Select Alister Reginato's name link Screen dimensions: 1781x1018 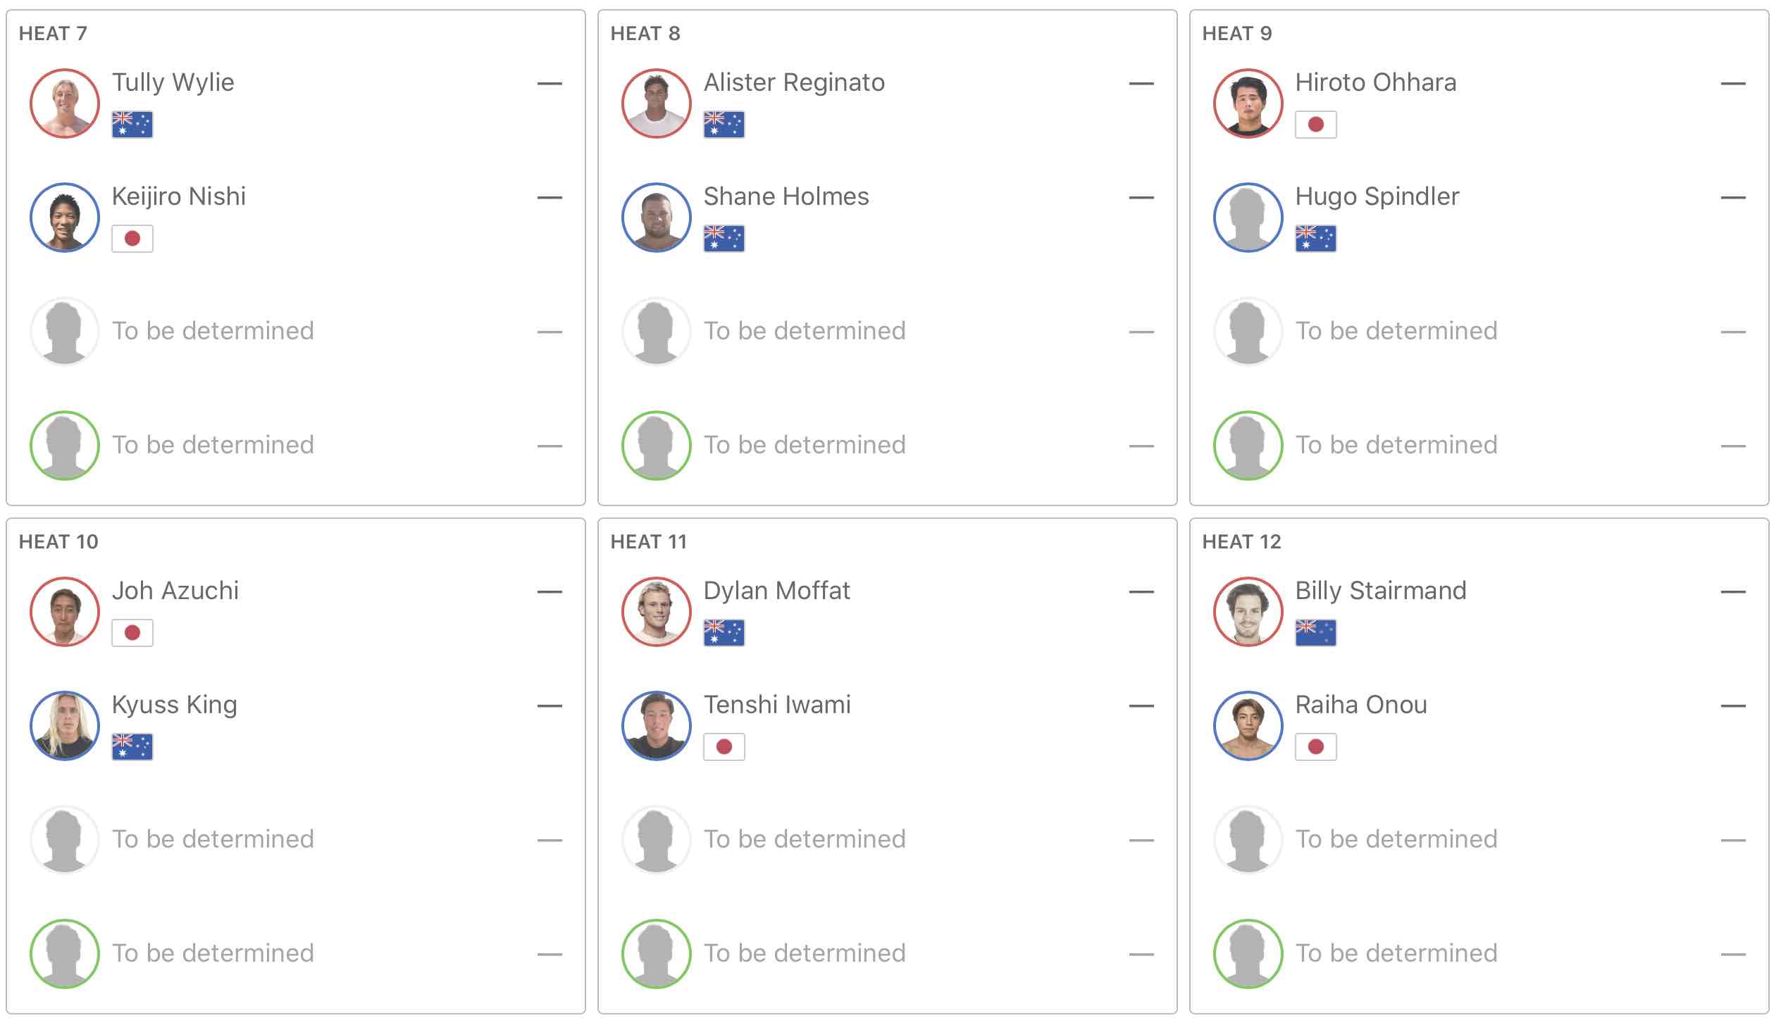pos(794,82)
